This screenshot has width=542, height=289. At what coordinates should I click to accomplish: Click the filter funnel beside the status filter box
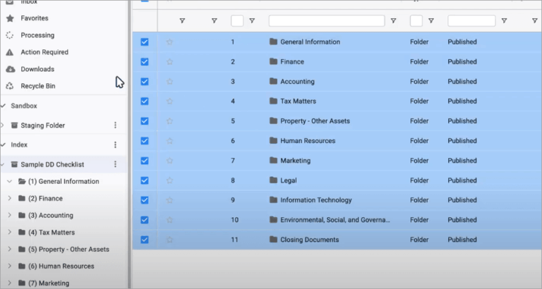[505, 21]
